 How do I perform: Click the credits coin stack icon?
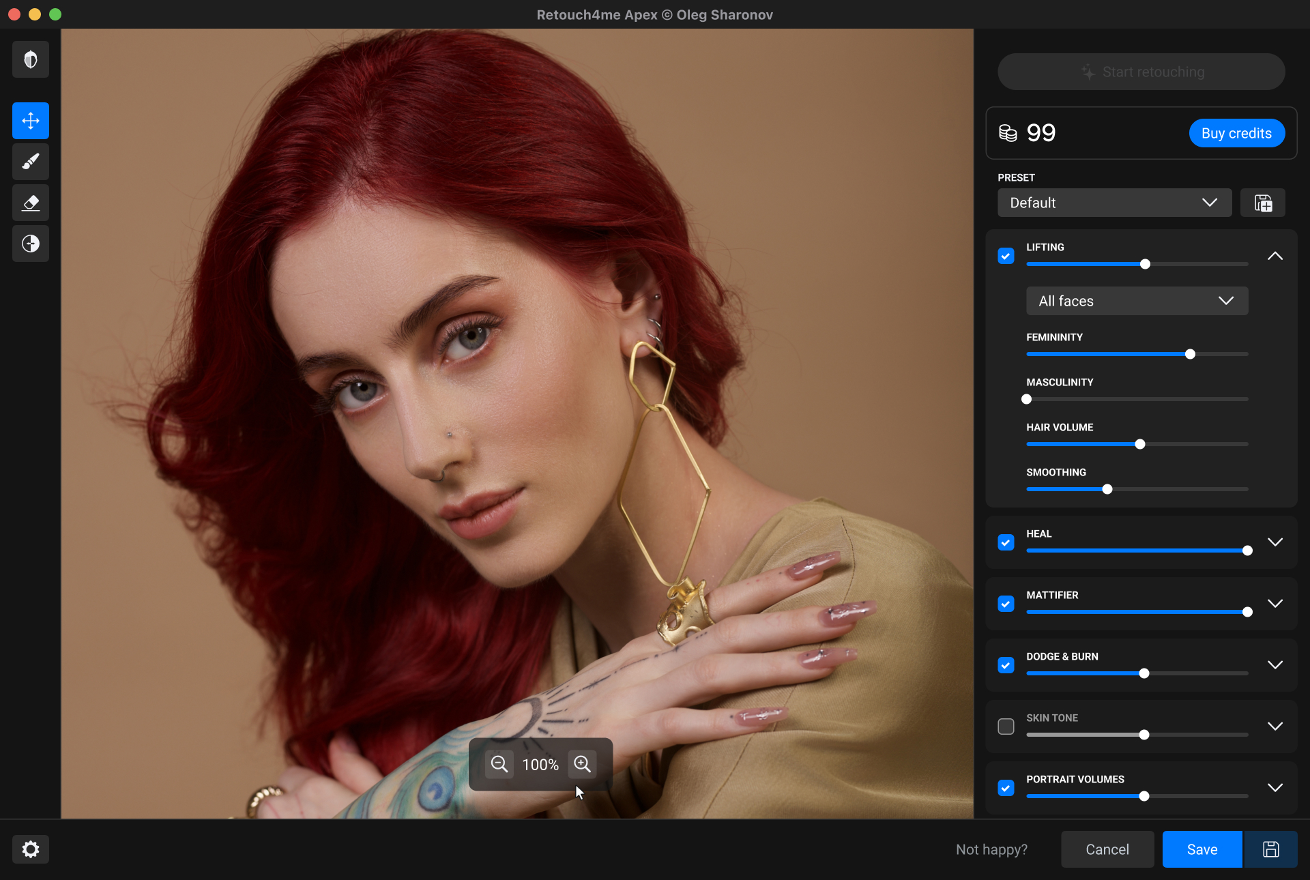tap(1008, 133)
